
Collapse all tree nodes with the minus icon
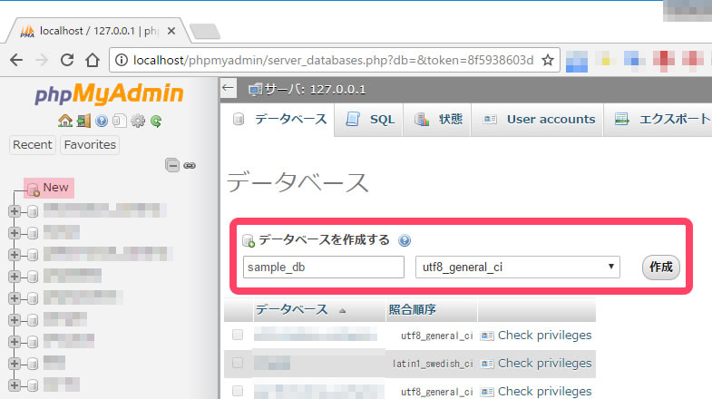click(x=172, y=165)
